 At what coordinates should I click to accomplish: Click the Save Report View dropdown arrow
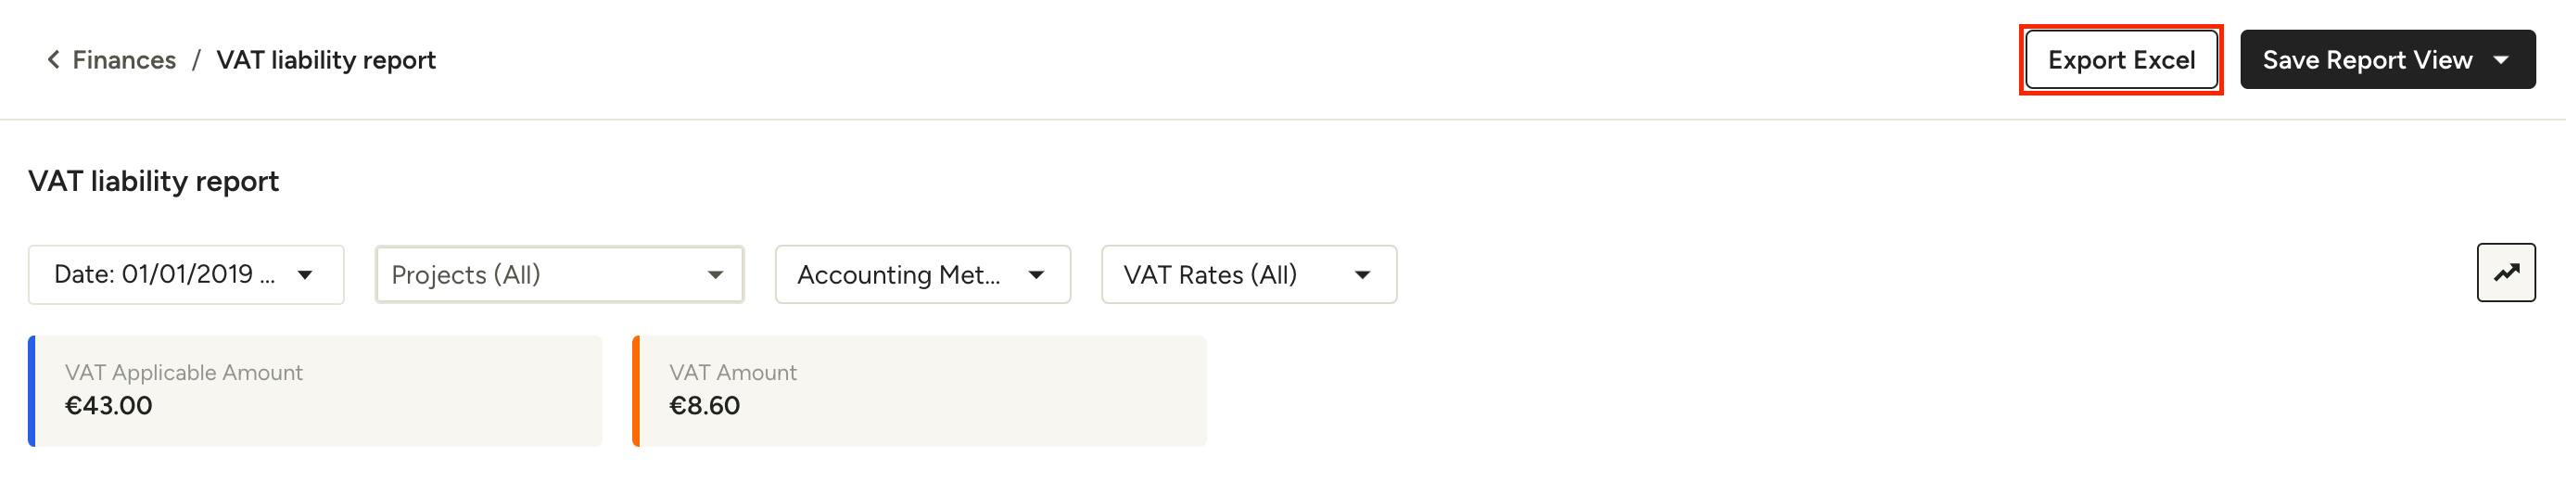pos(2501,59)
